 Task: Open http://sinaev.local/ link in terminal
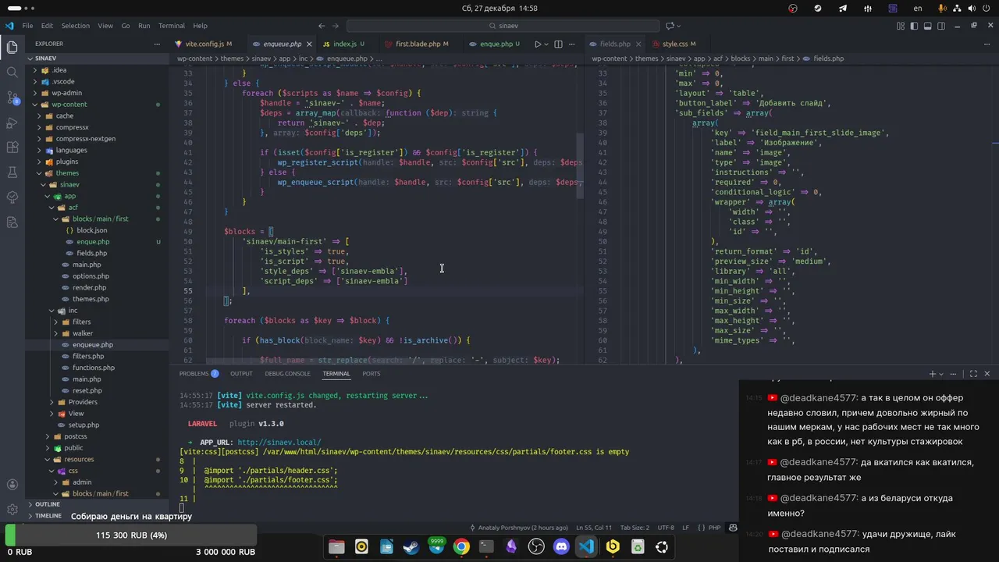pos(279,443)
